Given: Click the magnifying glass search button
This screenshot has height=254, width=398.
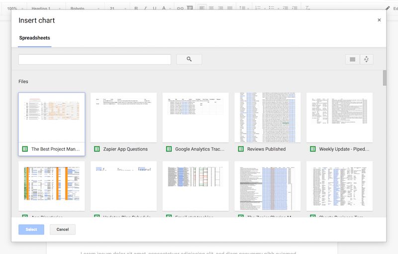Looking at the screenshot, I should [x=189, y=59].
